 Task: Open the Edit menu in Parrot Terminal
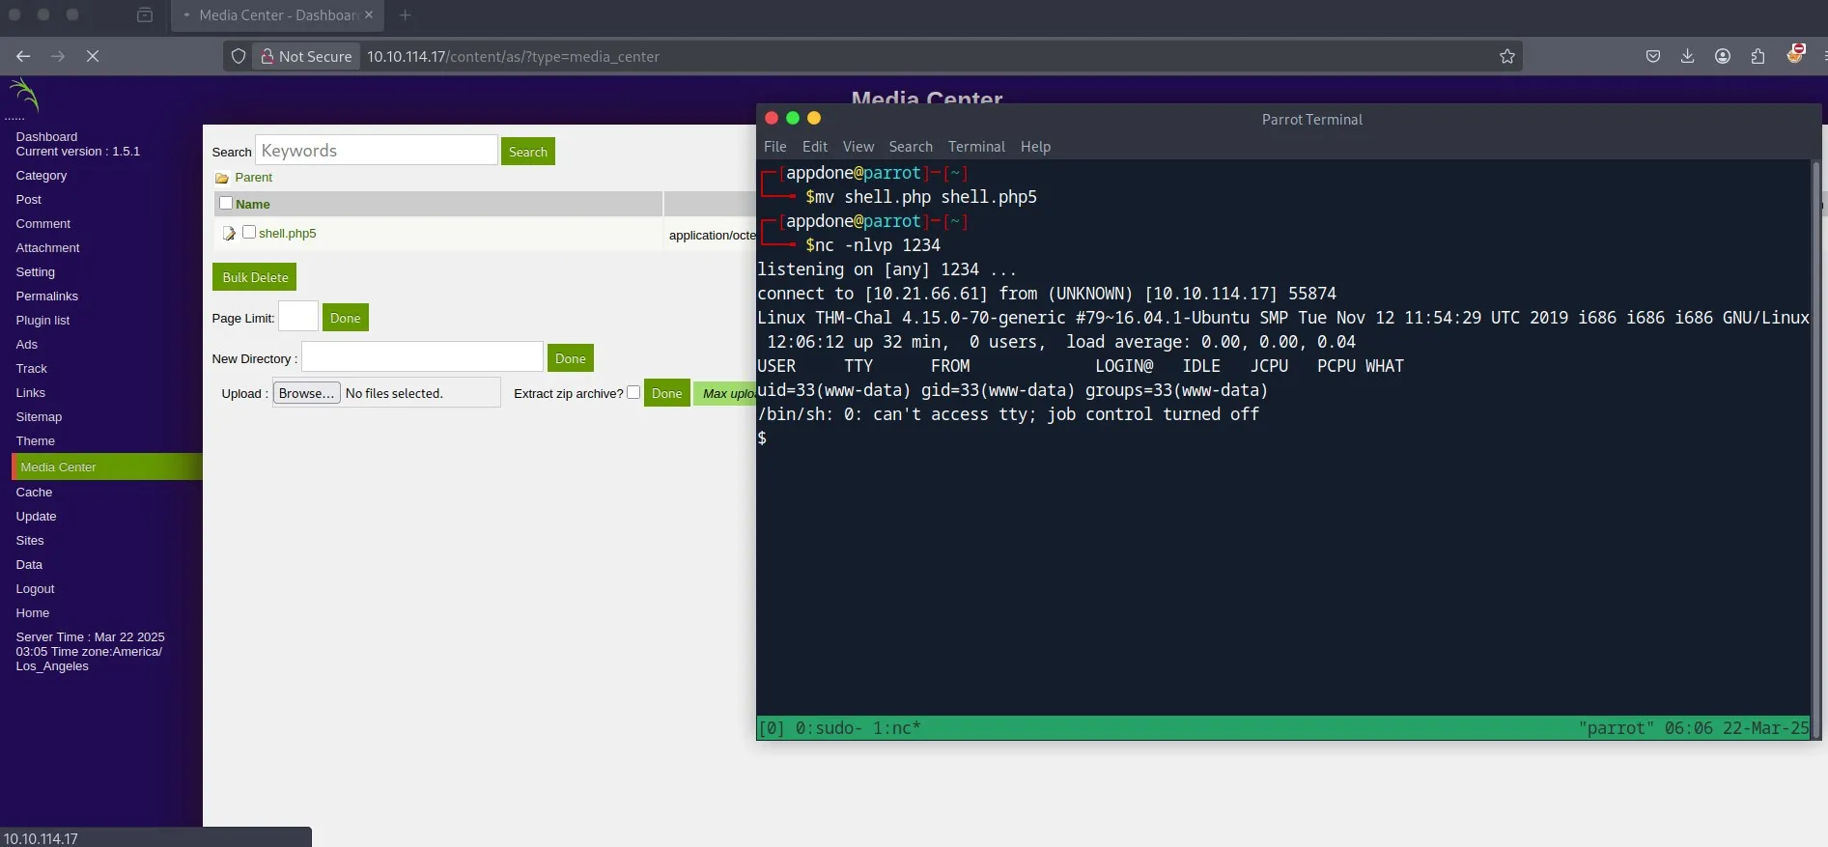(815, 147)
